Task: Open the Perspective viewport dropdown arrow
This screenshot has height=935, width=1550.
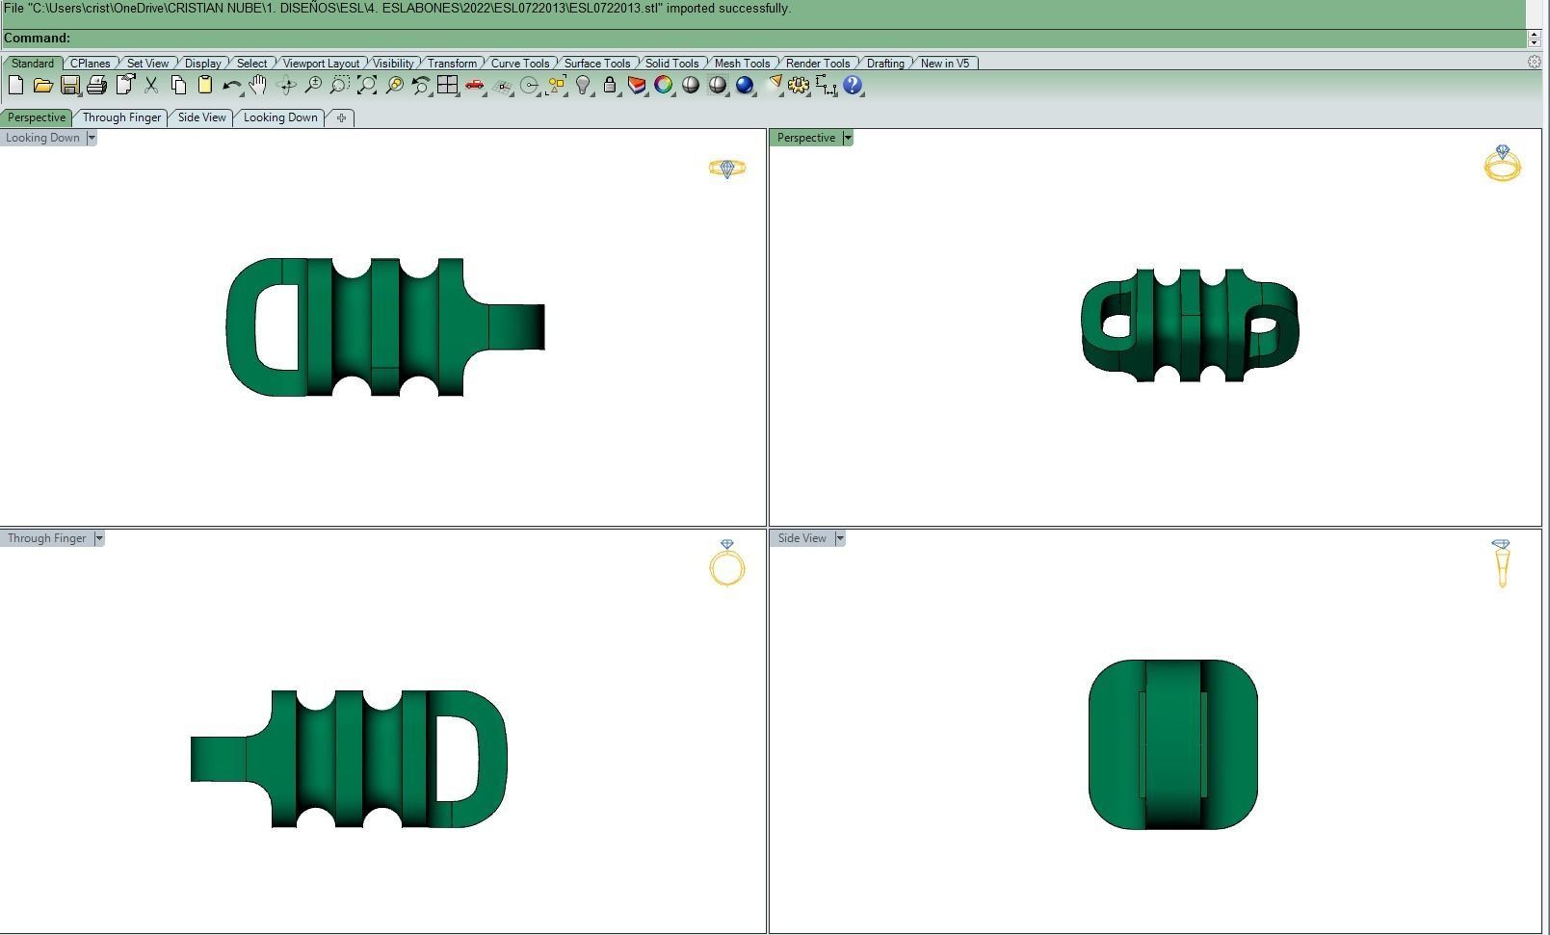Action: [848, 138]
